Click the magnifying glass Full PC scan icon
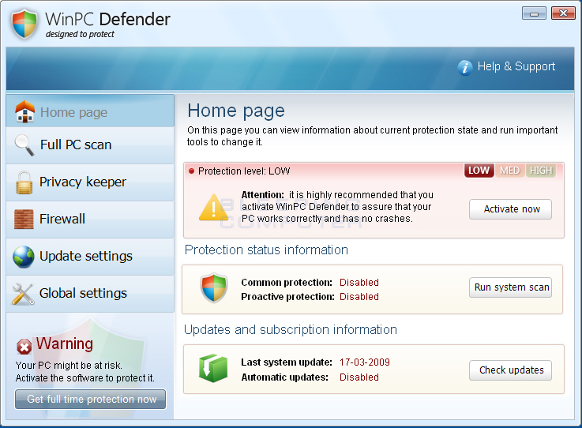 coord(24,145)
